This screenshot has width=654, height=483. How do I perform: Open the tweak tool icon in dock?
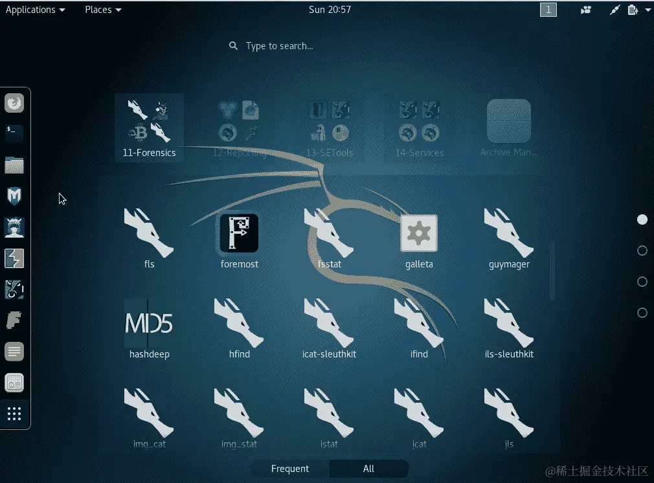pyautogui.click(x=14, y=383)
